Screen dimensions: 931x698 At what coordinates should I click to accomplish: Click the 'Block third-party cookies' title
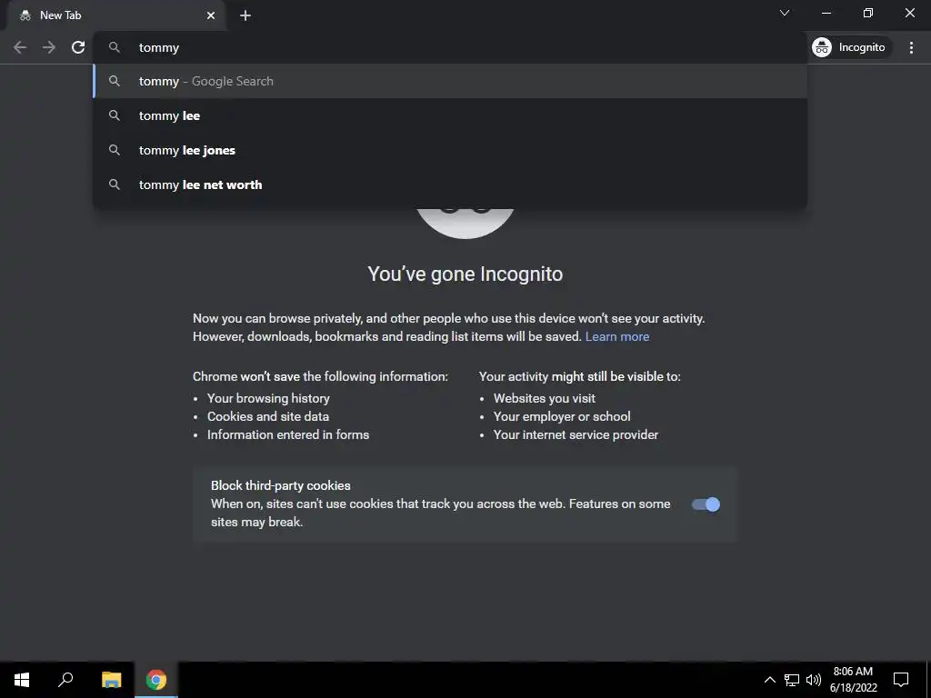(281, 485)
